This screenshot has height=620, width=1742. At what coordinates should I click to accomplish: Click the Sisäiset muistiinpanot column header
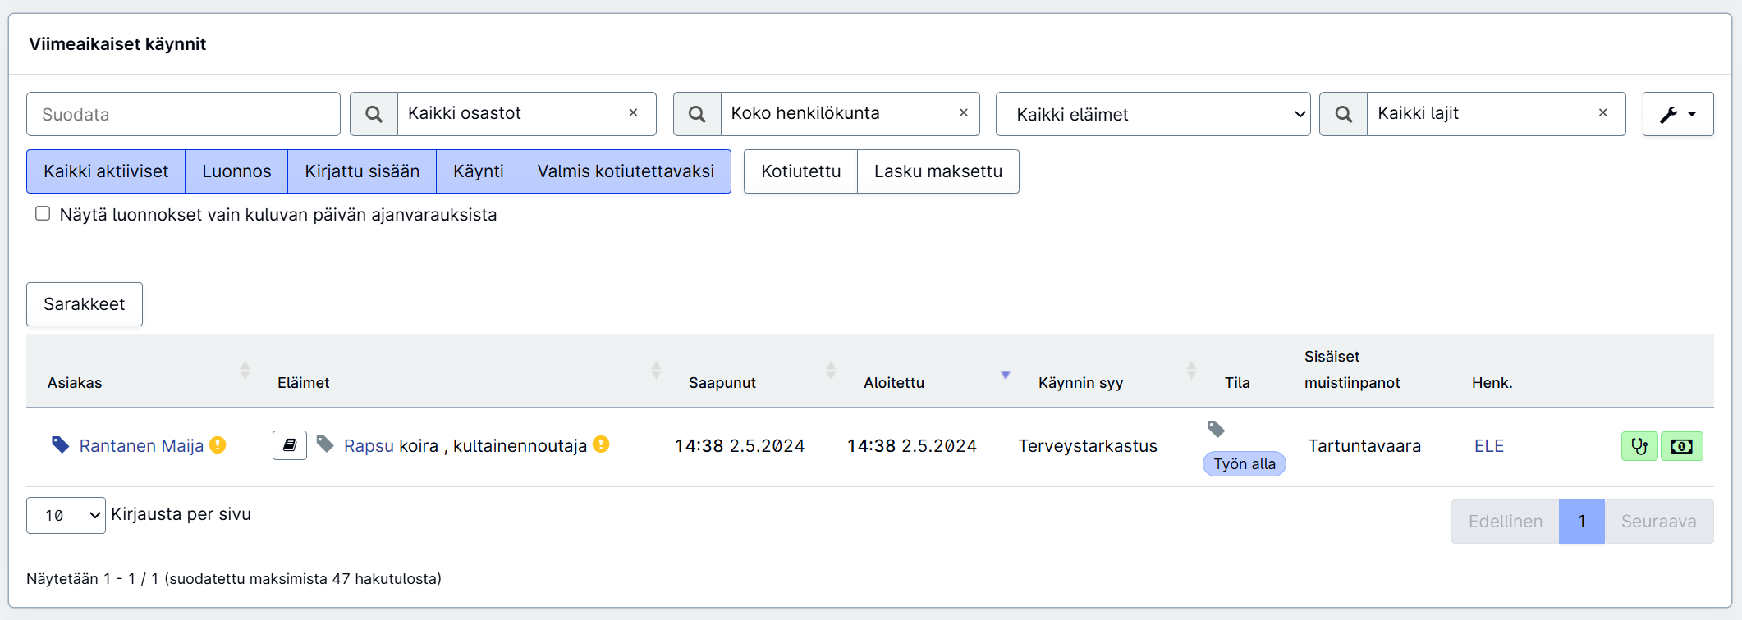pyautogui.click(x=1352, y=370)
